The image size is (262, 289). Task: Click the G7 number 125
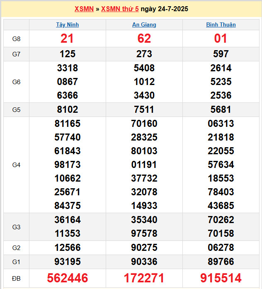pyautogui.click(x=68, y=54)
